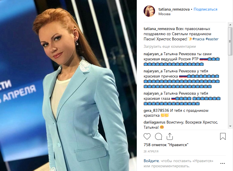Click the Войдите login link
The width and height of the screenshot is (233, 171).
(151, 161)
